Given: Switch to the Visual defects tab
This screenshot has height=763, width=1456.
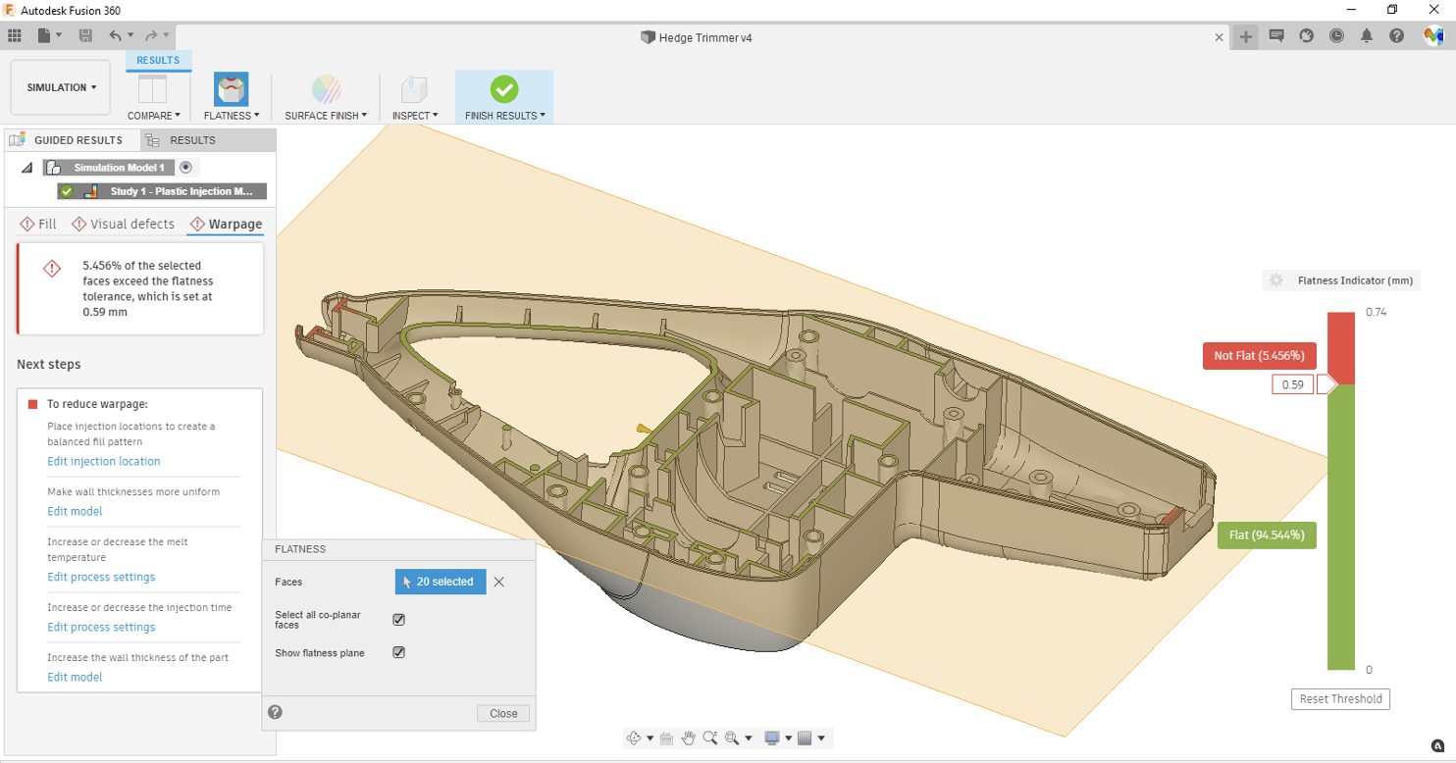Looking at the screenshot, I should (124, 225).
